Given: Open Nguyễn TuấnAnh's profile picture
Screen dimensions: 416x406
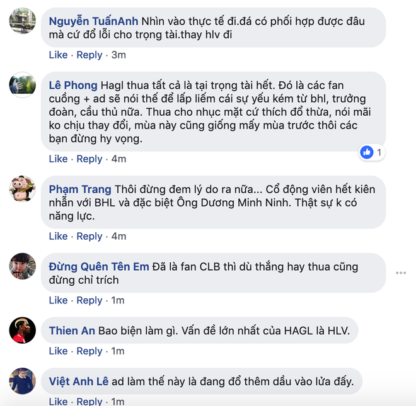Looking at the screenshot, I should (x=22, y=21).
